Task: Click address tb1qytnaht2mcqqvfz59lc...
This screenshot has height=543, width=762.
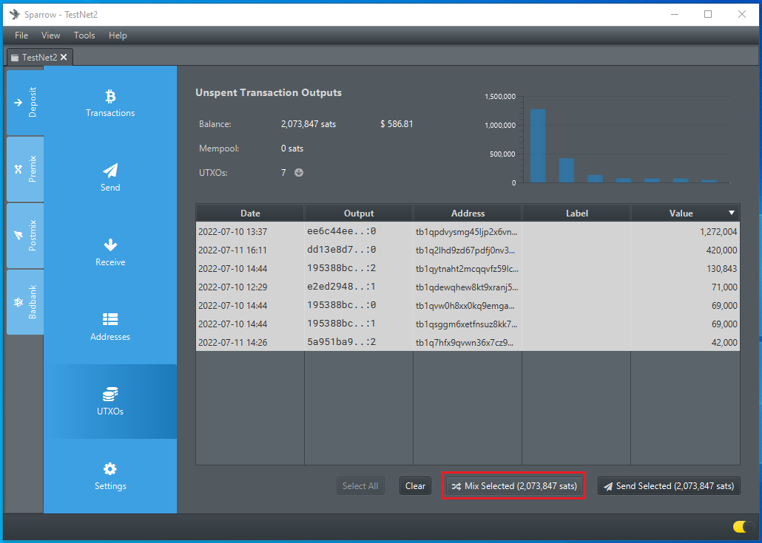Action: pyautogui.click(x=467, y=269)
